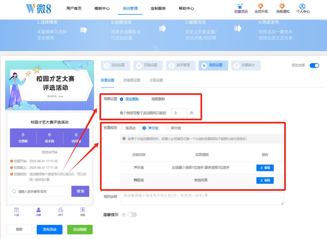The image size is (327, 239).
Task: Select the 周期票数 radio option
Action: [x=147, y=99]
